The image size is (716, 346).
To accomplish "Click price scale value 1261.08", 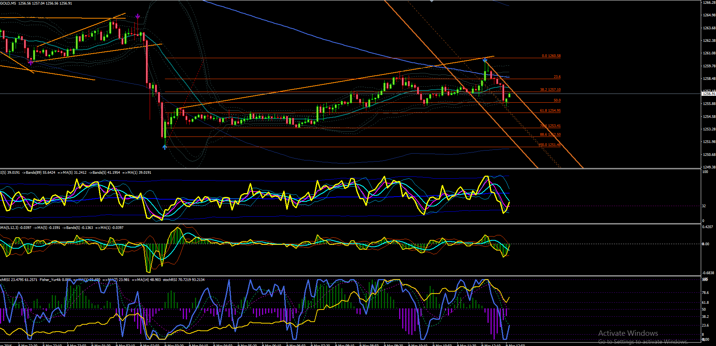I will click(709, 53).
